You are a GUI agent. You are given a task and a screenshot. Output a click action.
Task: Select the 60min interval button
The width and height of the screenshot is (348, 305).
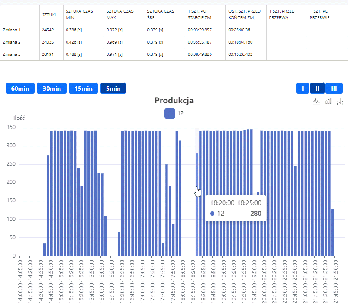click(20, 88)
